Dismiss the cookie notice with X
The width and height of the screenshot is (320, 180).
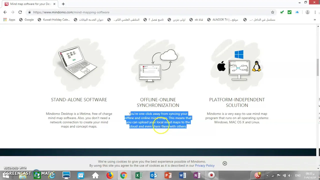225,163
